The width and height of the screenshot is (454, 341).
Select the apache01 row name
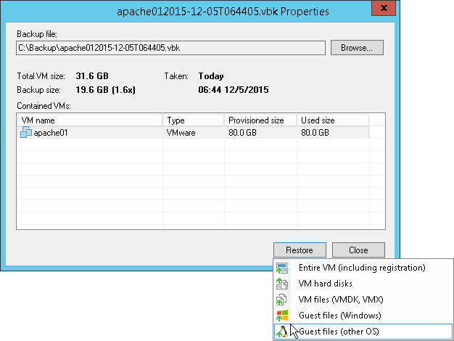click(51, 133)
